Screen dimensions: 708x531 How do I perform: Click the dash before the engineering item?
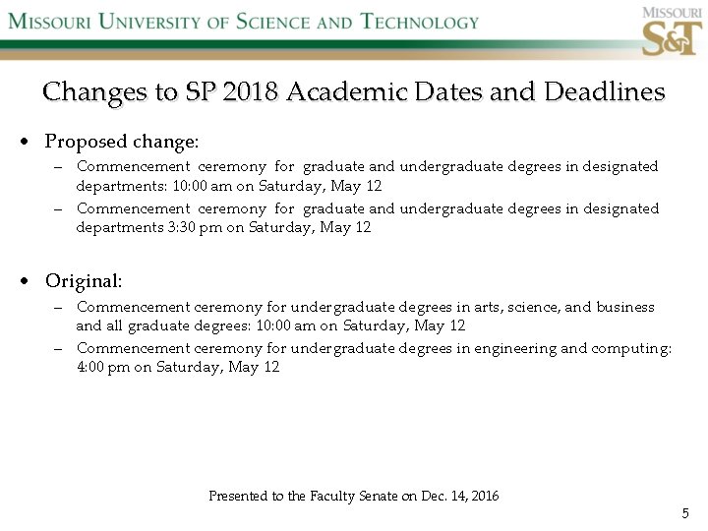pyautogui.click(x=59, y=349)
